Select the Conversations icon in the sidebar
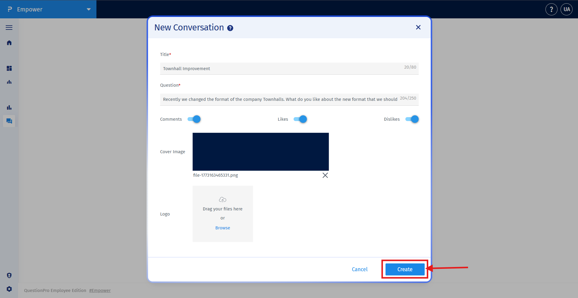This screenshot has width=578, height=298. tap(9, 121)
